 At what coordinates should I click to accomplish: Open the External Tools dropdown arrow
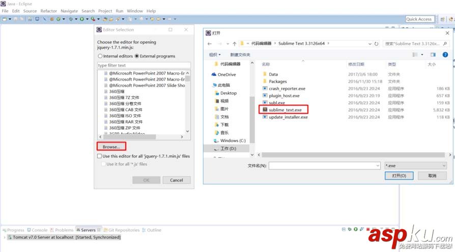pyautogui.click(x=98, y=19)
